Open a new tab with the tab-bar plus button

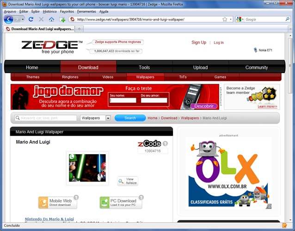tap(79, 29)
